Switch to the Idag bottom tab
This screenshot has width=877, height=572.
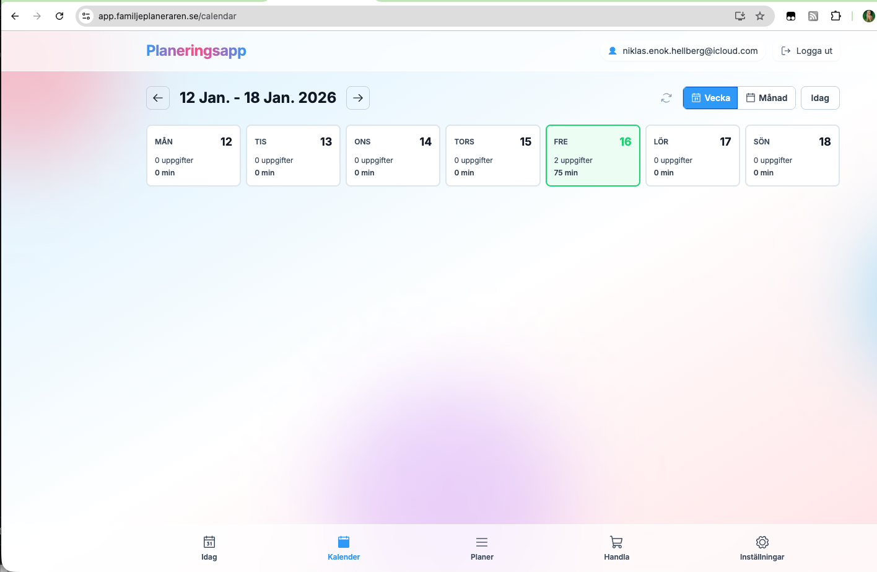[x=209, y=548]
